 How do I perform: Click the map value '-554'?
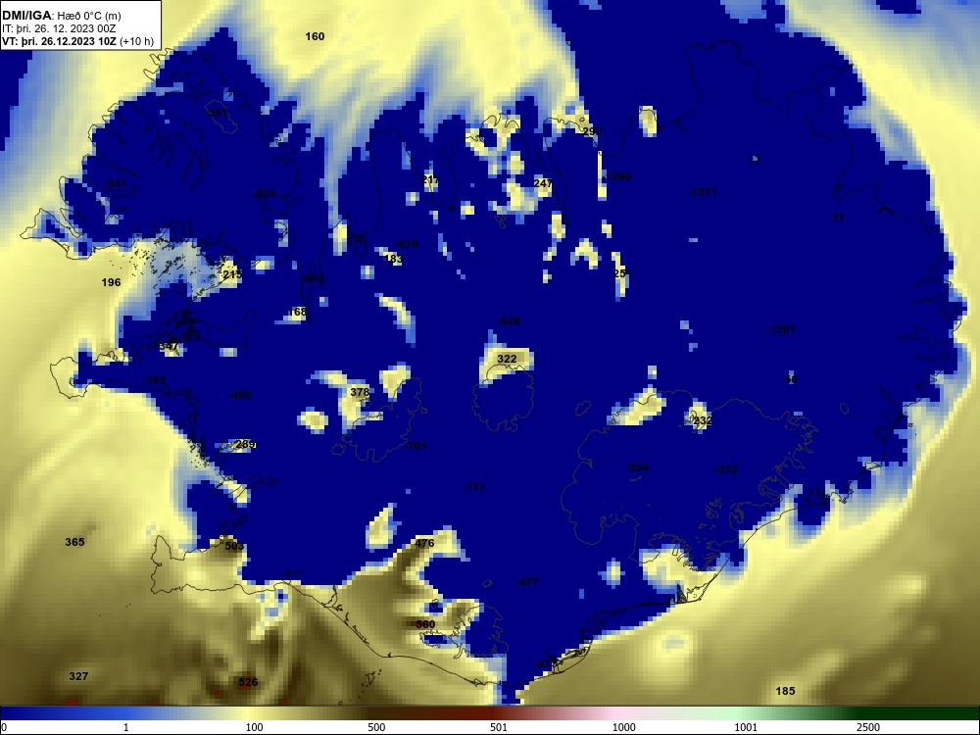click(x=638, y=468)
